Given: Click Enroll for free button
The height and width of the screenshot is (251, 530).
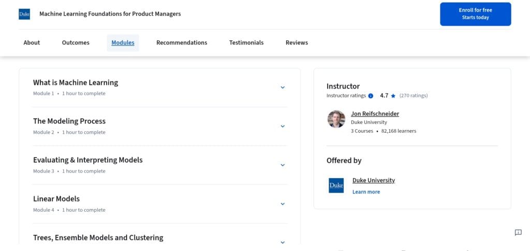Looking at the screenshot, I should (x=475, y=14).
